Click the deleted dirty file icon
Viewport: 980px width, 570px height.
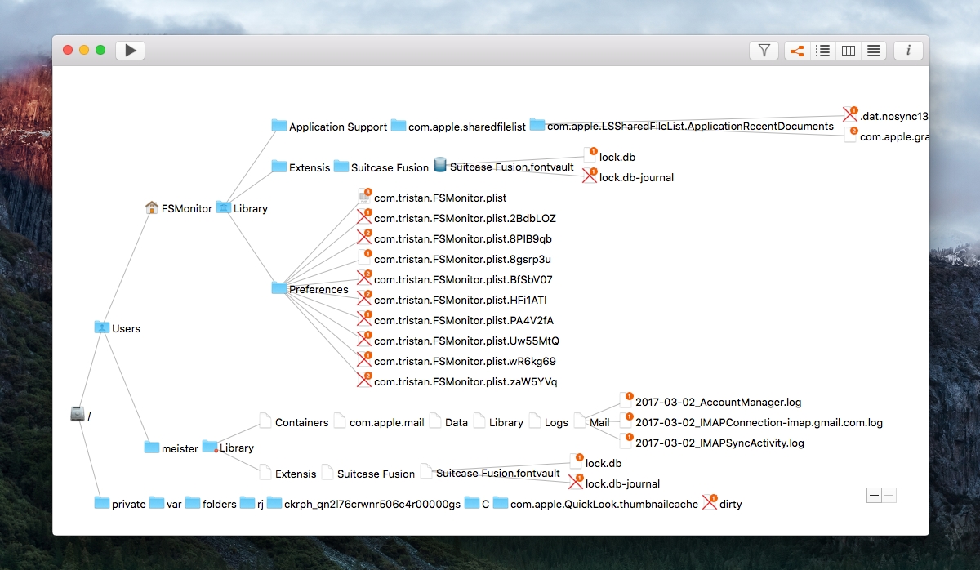tap(709, 502)
